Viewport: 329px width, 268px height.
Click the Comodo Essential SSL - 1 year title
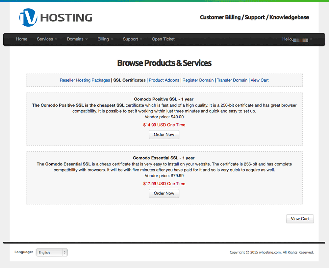click(x=164, y=158)
